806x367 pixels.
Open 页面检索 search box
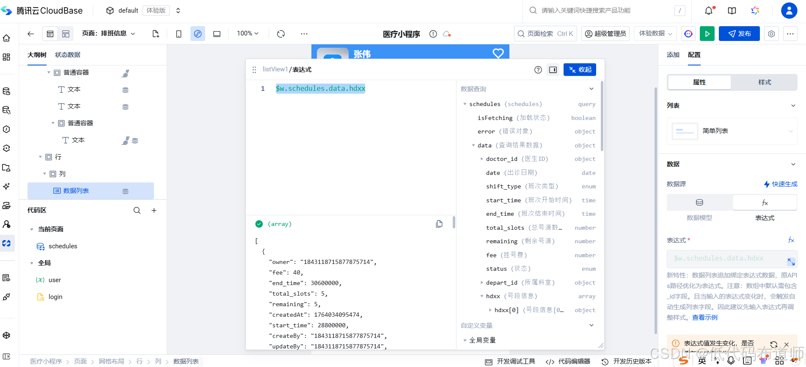(x=545, y=34)
